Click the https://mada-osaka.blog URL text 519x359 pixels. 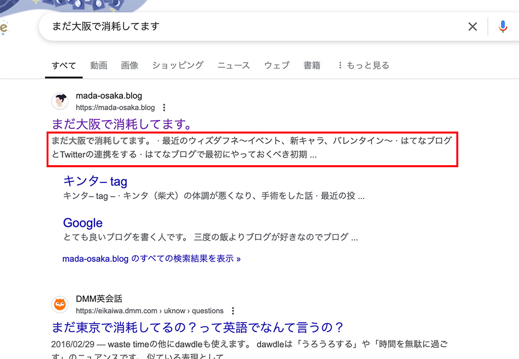click(x=115, y=108)
